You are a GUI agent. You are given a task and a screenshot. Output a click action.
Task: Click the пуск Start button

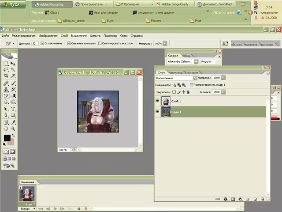[x=13, y=4]
